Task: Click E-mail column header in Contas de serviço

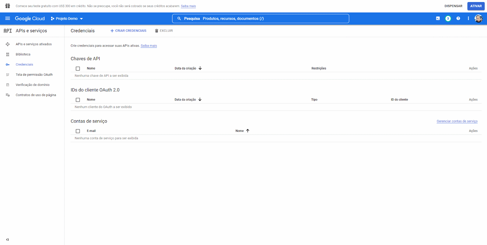Action: (91, 131)
